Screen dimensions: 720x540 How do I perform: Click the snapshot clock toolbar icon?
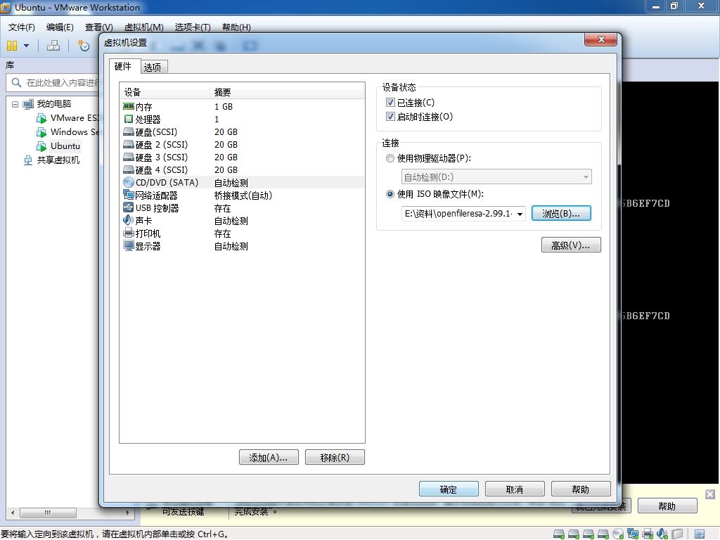[83, 46]
